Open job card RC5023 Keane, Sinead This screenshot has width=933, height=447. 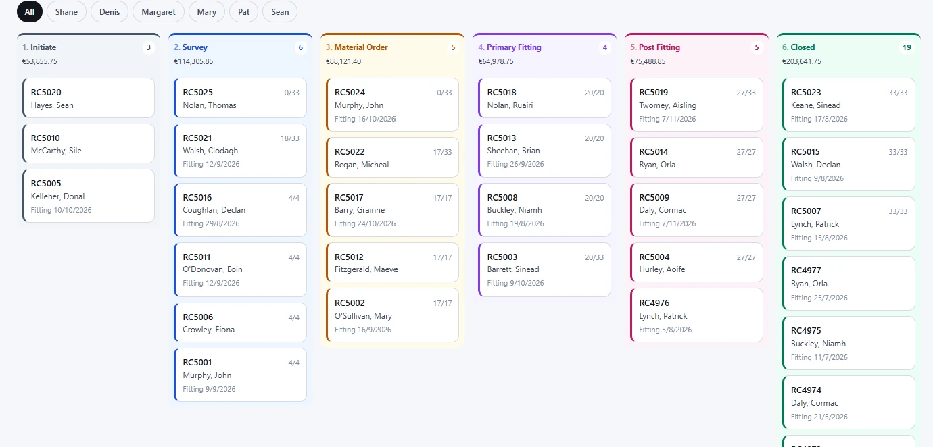pos(849,105)
